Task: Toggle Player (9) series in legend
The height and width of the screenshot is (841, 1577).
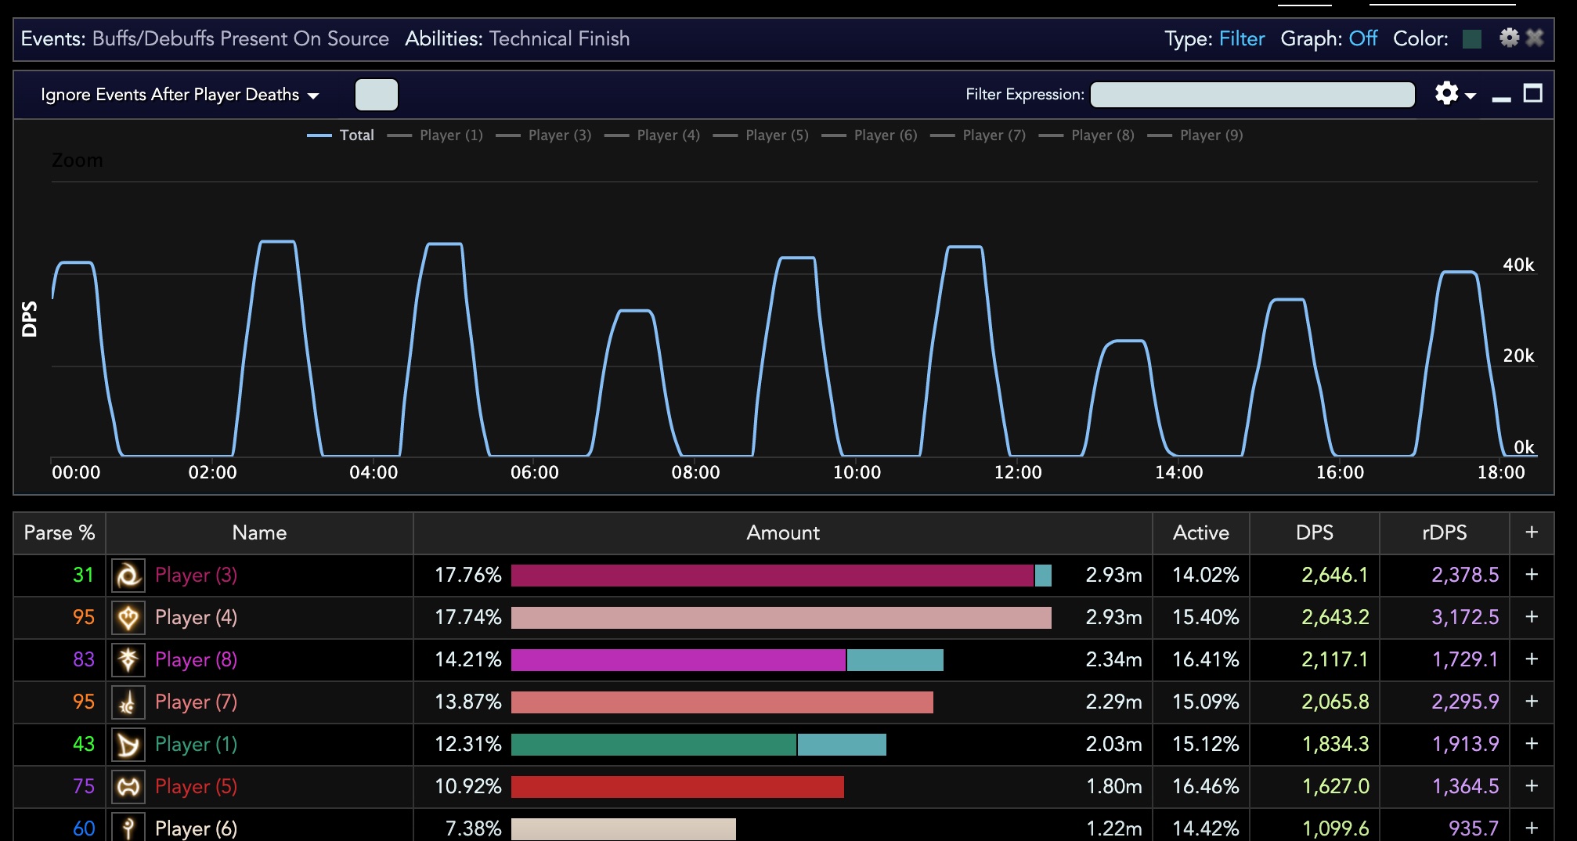Action: tap(1196, 135)
